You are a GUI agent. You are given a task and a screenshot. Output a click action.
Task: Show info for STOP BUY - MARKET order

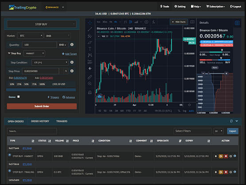(235, 156)
